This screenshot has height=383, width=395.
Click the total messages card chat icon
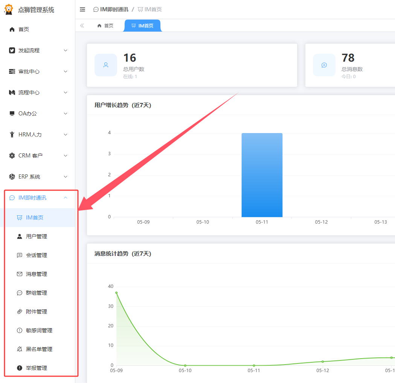tap(324, 65)
